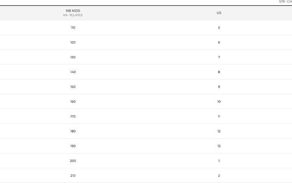
Task: Select the 200 KR size cell
Action: 73,161
